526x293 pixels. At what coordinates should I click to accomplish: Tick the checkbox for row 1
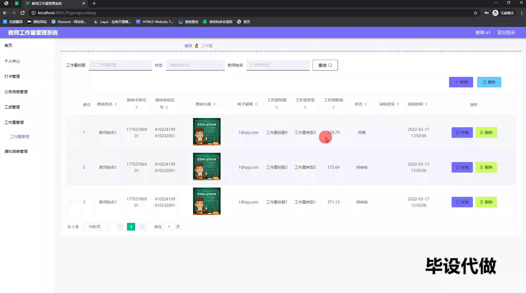(x=73, y=133)
